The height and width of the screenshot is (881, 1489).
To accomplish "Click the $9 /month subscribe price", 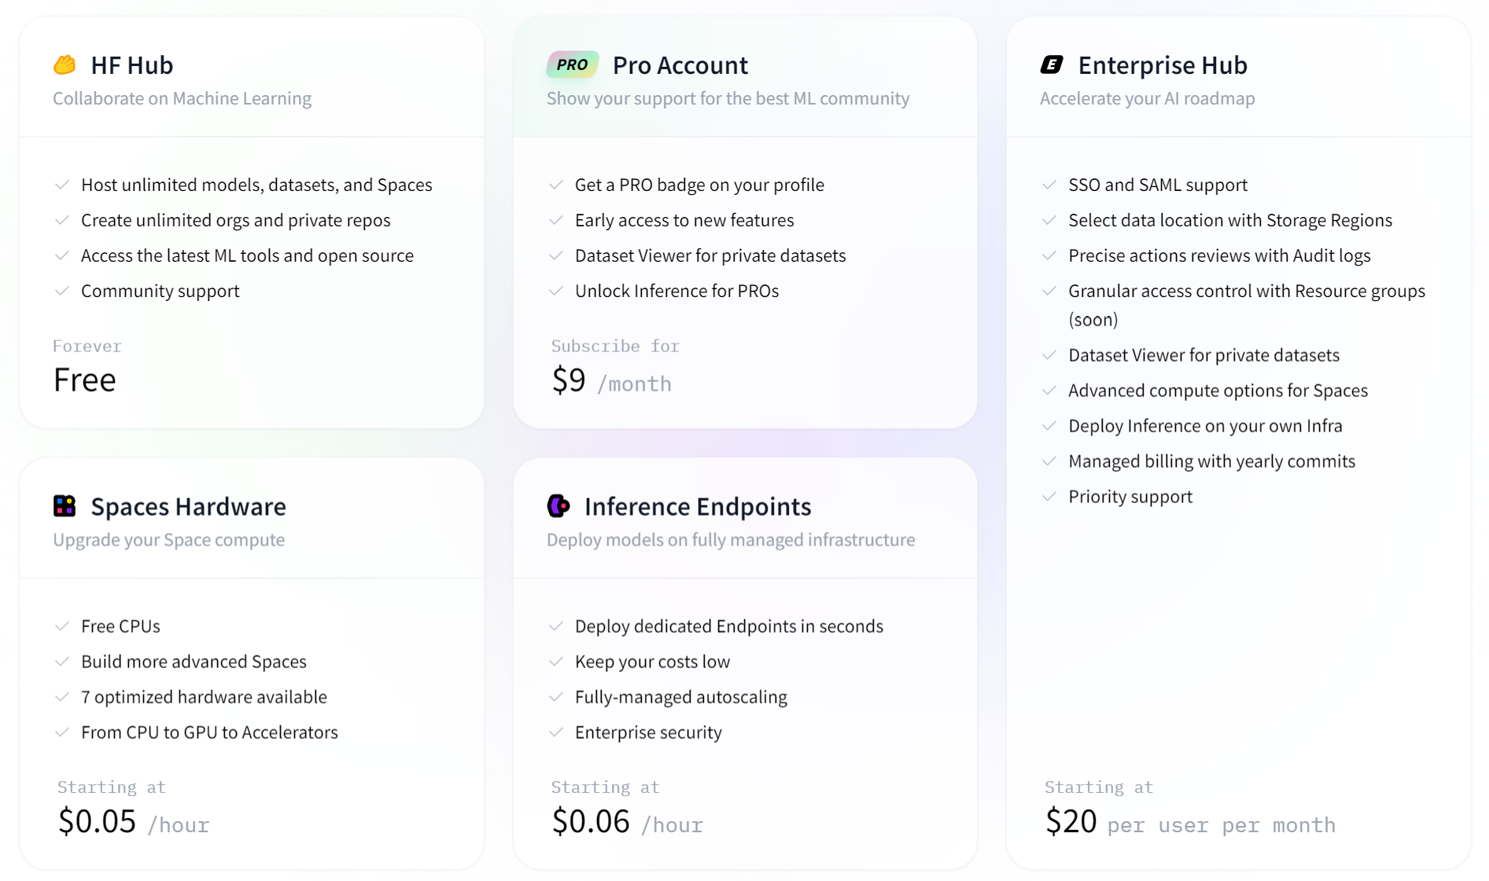I will (611, 381).
